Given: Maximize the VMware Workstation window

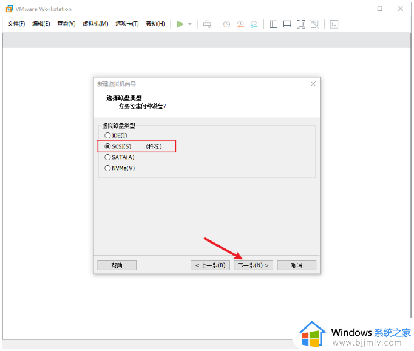Looking at the screenshot, I should click(379, 9).
